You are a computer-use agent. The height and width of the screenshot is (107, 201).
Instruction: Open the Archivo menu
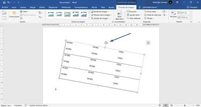(x=5, y=7)
